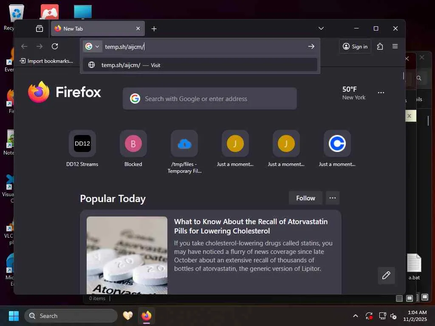Dismiss the yellow notification bar in background window

click(409, 116)
